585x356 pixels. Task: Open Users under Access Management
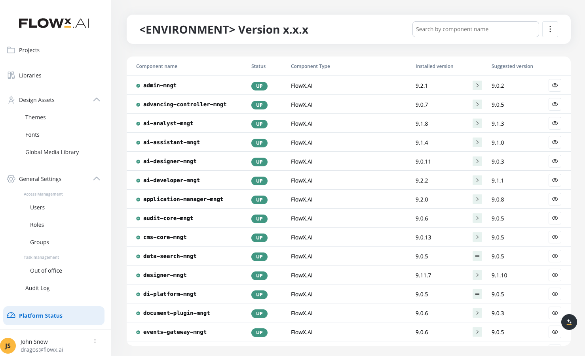click(x=37, y=207)
